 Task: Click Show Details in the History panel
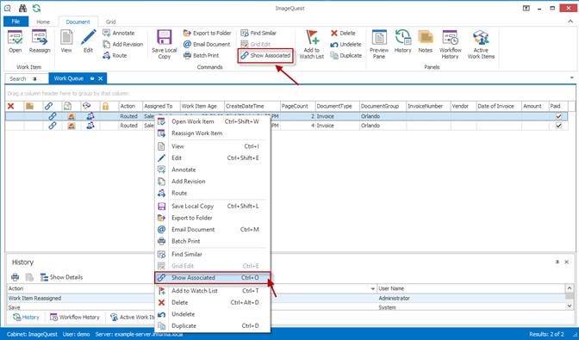click(62, 277)
